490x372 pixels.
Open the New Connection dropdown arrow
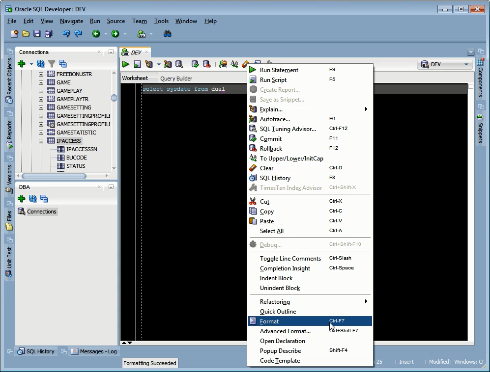(x=31, y=64)
